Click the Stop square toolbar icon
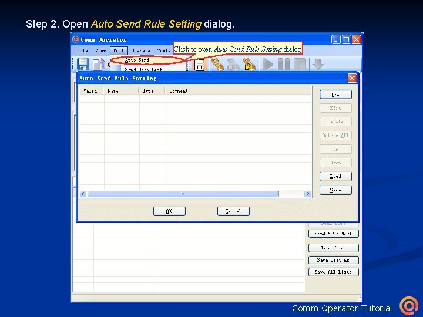Viewport: 423px width, 317px height. (x=300, y=65)
